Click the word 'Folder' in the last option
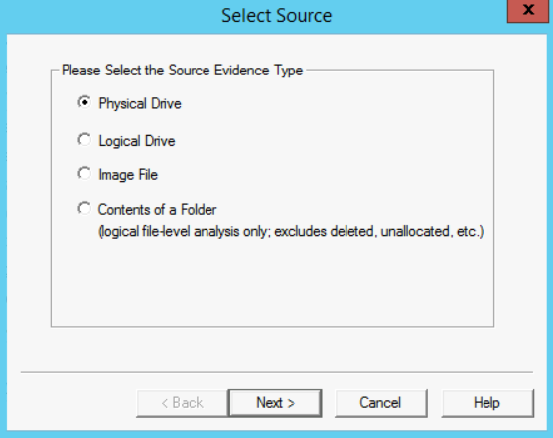This screenshot has width=553, height=438. 199,210
